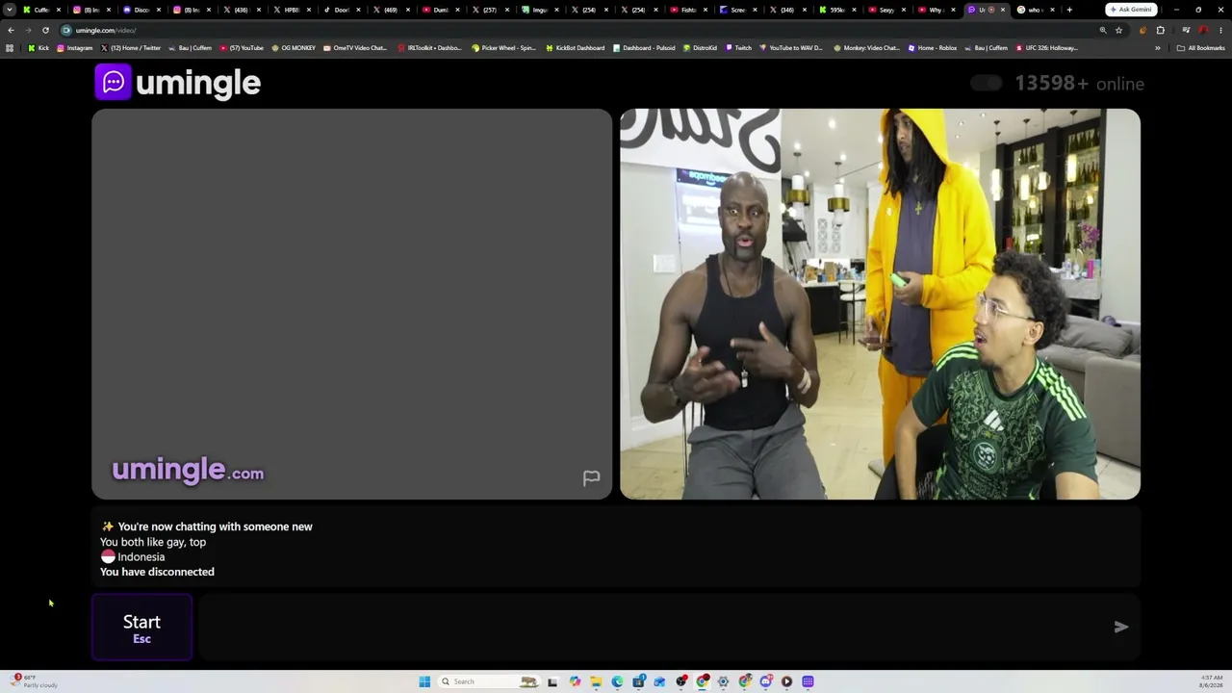Switch to the Imgur tab
The image size is (1232, 693).
[540, 10]
